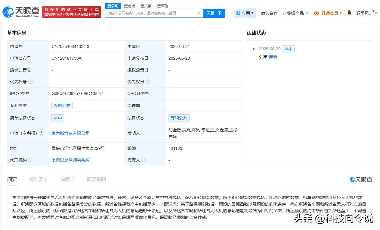Select the 查关系 search tab
380x230 pixels.
tap(146, 6)
